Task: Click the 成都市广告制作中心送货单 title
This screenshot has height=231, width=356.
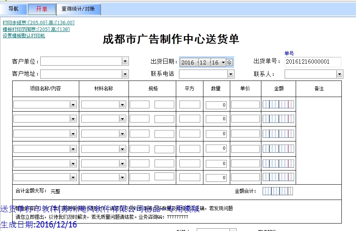Action: pos(171,39)
